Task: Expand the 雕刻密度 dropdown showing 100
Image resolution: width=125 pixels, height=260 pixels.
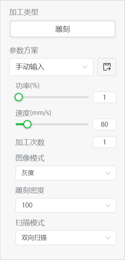Action: (66, 205)
